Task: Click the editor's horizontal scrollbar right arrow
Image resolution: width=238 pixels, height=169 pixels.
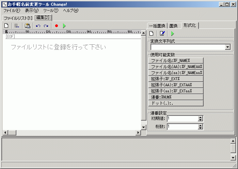Action: tap(139, 132)
